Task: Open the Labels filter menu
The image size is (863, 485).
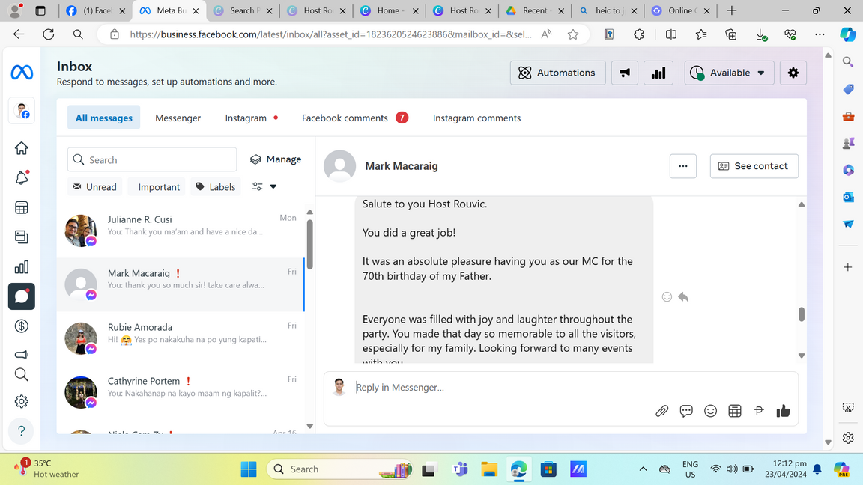Action: [x=216, y=187]
